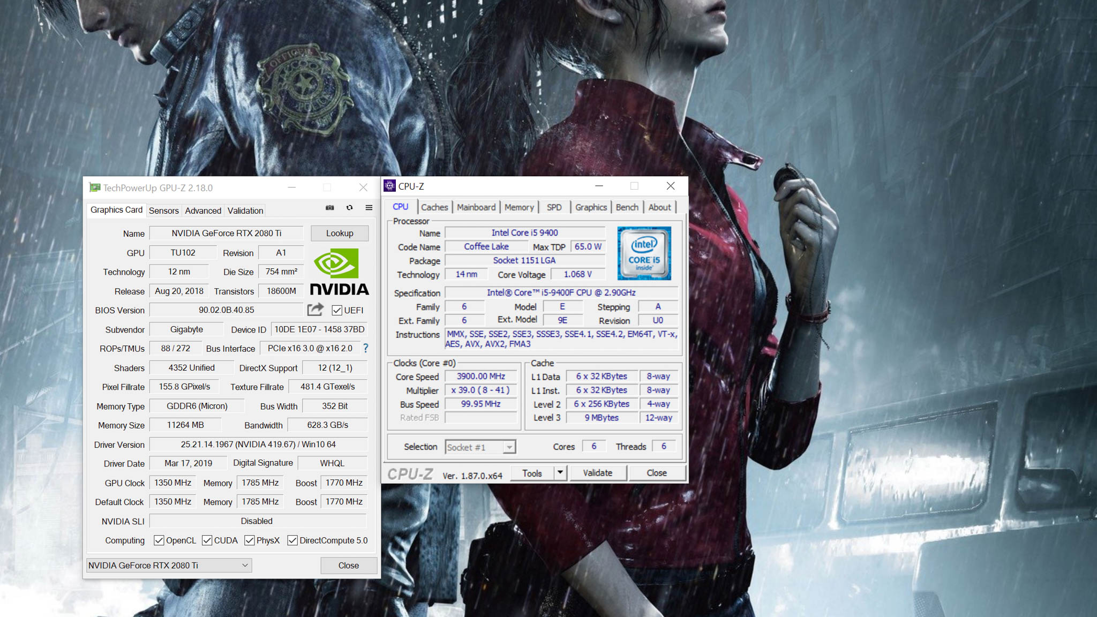Open the Memory tab in CPU-Z

(519, 207)
